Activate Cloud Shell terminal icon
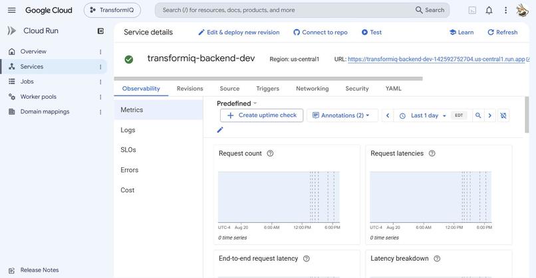The width and height of the screenshot is (536, 278). click(472, 10)
